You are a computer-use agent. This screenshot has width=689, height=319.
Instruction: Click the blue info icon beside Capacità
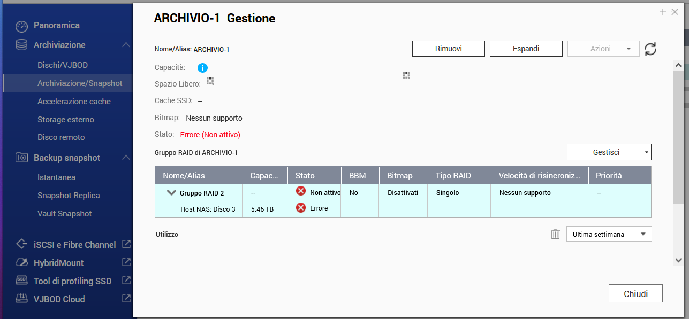[x=202, y=68]
